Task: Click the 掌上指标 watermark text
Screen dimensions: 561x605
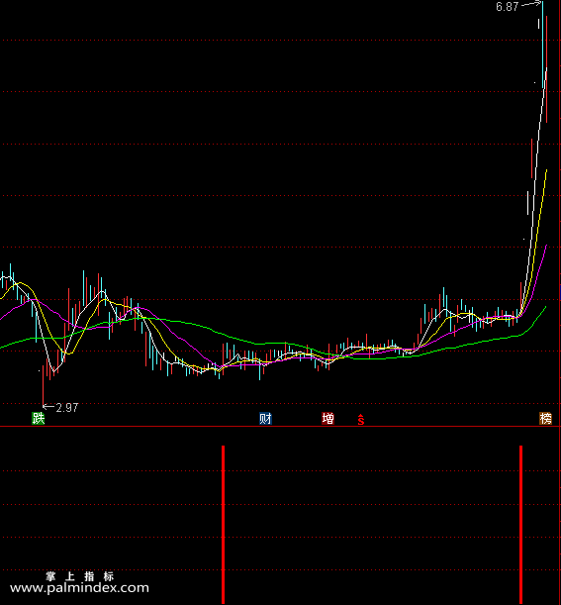Action: 80,576
